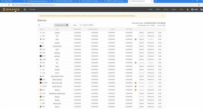Click the BCHABC coin icon
The image size is (203, 109).
pos(41,83)
